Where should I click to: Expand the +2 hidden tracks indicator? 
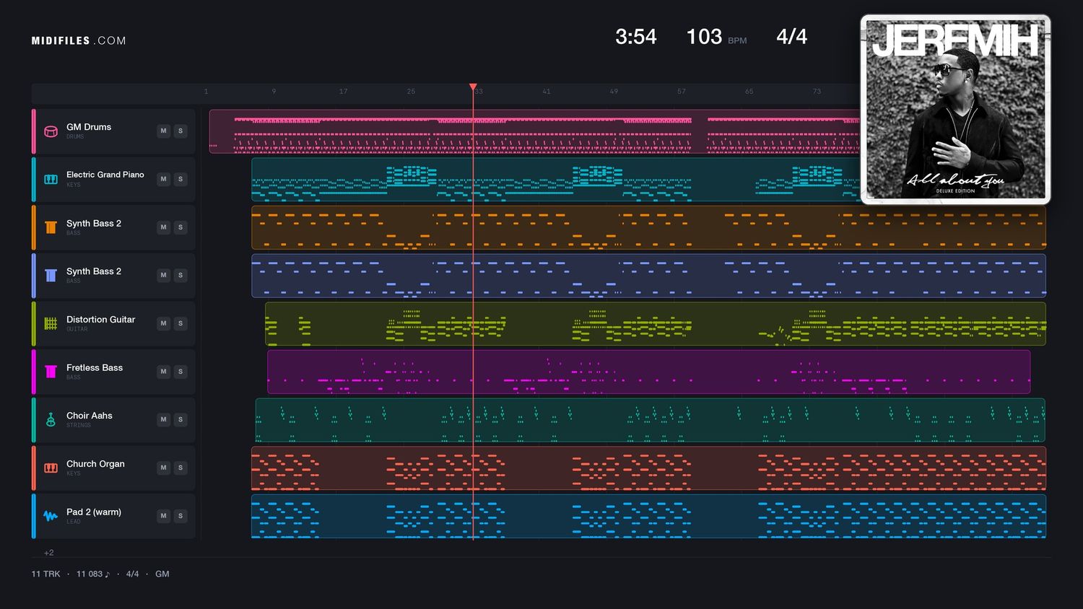(x=49, y=553)
